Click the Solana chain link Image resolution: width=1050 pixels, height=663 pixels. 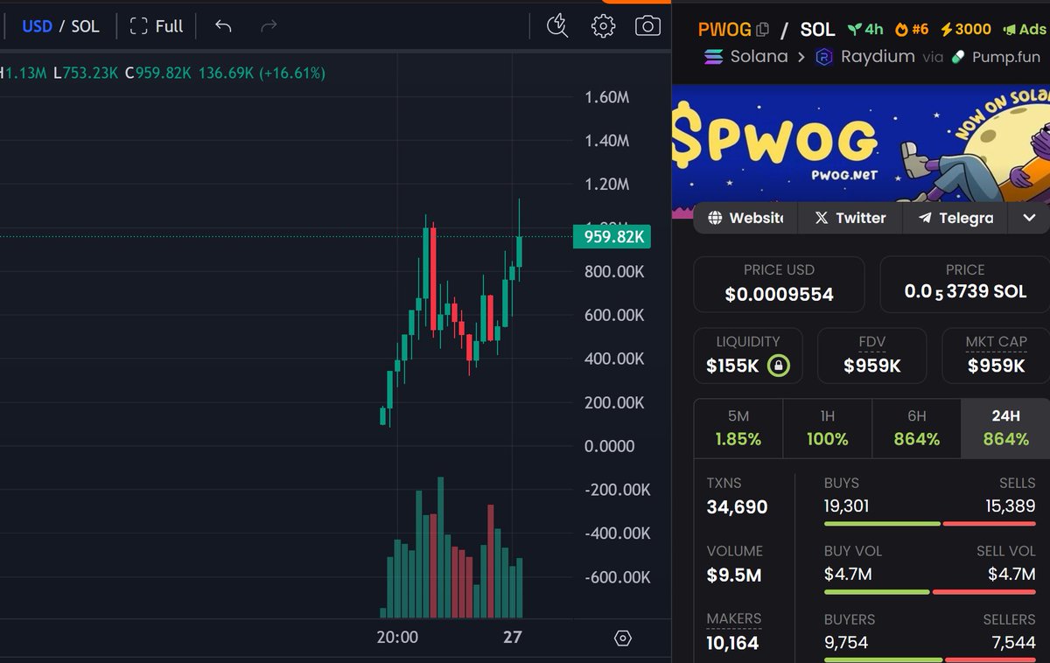click(746, 57)
